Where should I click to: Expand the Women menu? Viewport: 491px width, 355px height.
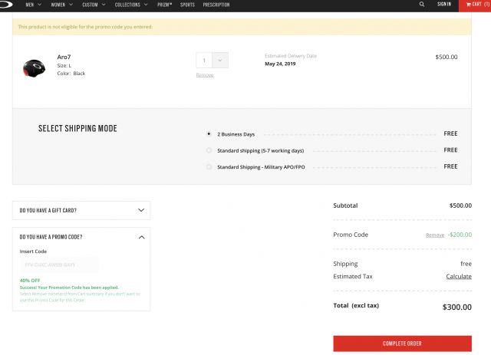coord(61,5)
